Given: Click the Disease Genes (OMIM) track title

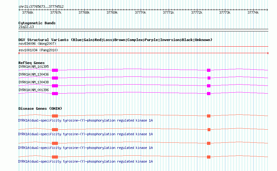Looking at the screenshot, I should [40, 109].
